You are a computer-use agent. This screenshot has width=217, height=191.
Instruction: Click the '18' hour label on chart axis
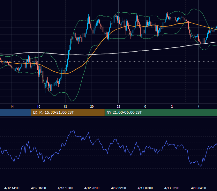65,107
